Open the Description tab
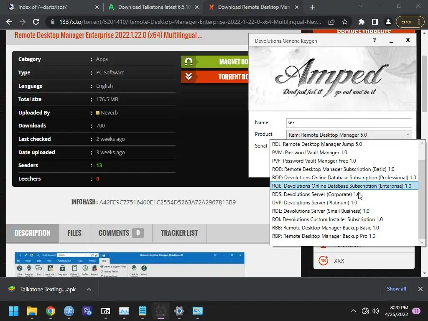 click(33, 233)
